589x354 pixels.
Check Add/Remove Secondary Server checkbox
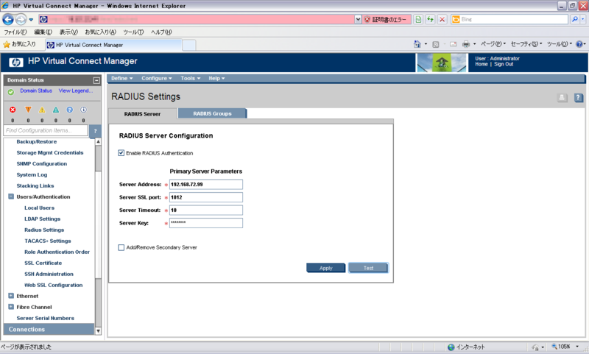tap(121, 247)
